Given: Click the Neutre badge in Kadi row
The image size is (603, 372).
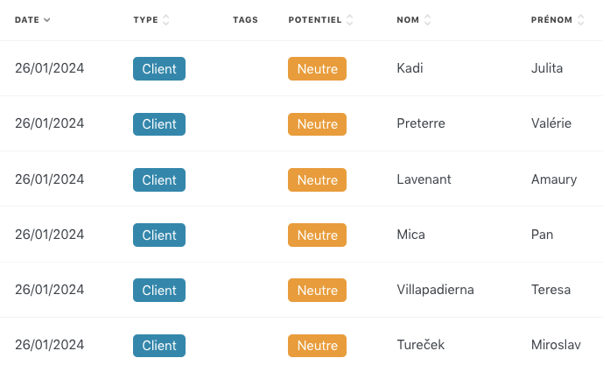Looking at the screenshot, I should (x=318, y=69).
